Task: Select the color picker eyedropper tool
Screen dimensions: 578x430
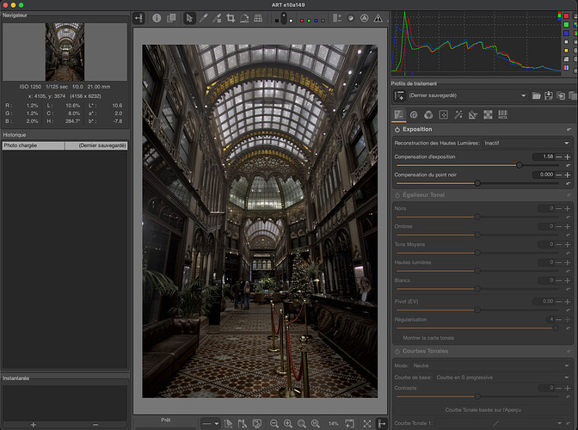Action: tap(203, 18)
